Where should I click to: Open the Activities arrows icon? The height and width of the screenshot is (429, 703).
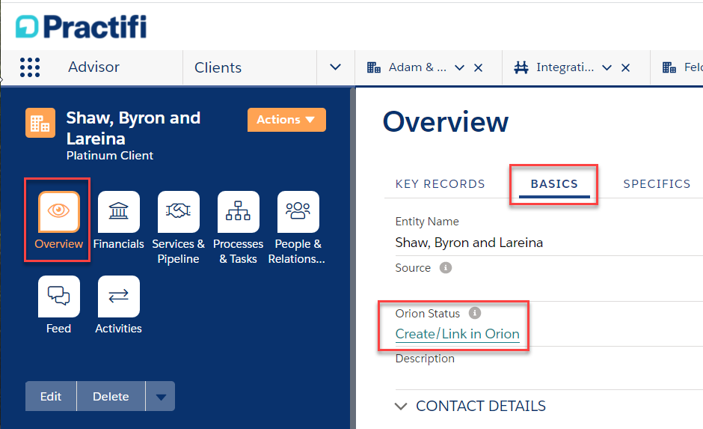(x=118, y=296)
